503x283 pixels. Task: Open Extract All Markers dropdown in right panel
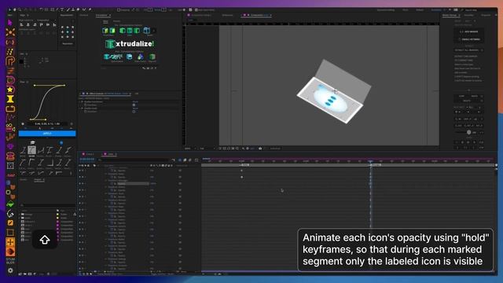click(x=468, y=50)
